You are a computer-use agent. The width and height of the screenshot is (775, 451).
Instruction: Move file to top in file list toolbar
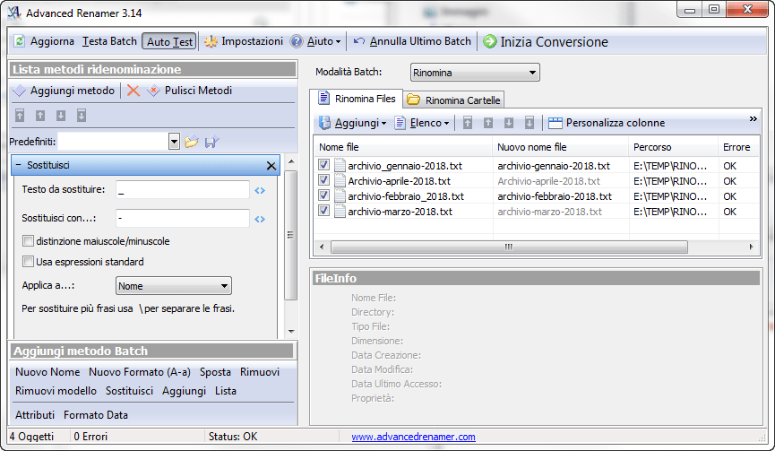point(468,123)
